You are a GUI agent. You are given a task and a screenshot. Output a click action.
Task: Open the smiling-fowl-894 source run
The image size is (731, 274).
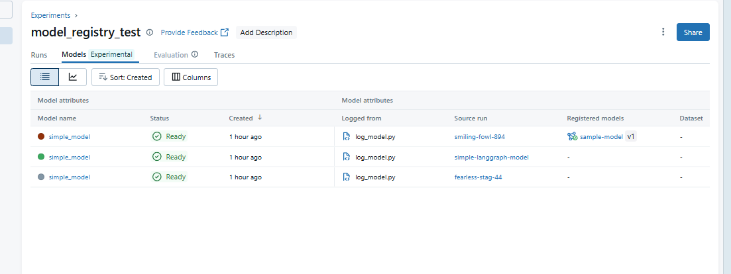click(480, 137)
